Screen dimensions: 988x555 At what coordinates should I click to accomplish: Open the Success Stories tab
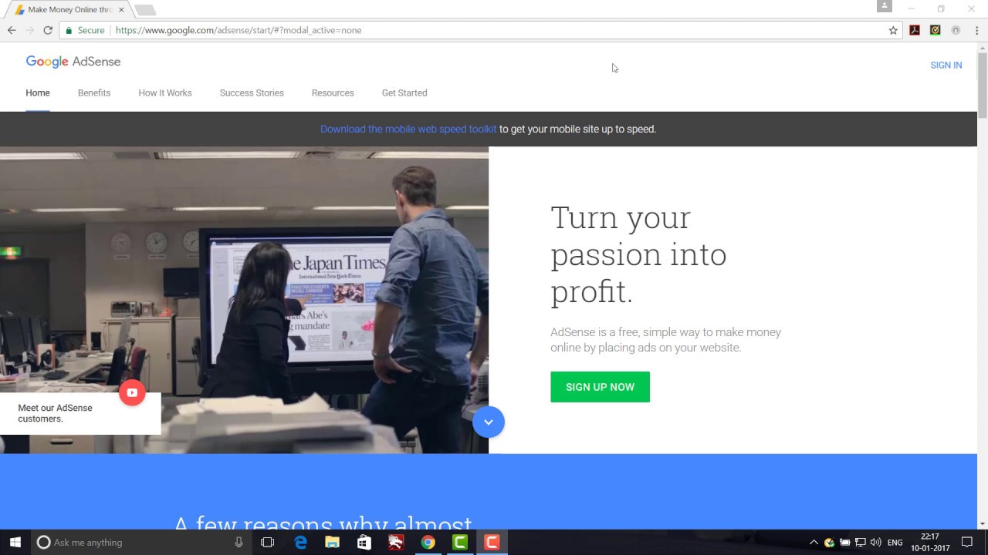(252, 92)
